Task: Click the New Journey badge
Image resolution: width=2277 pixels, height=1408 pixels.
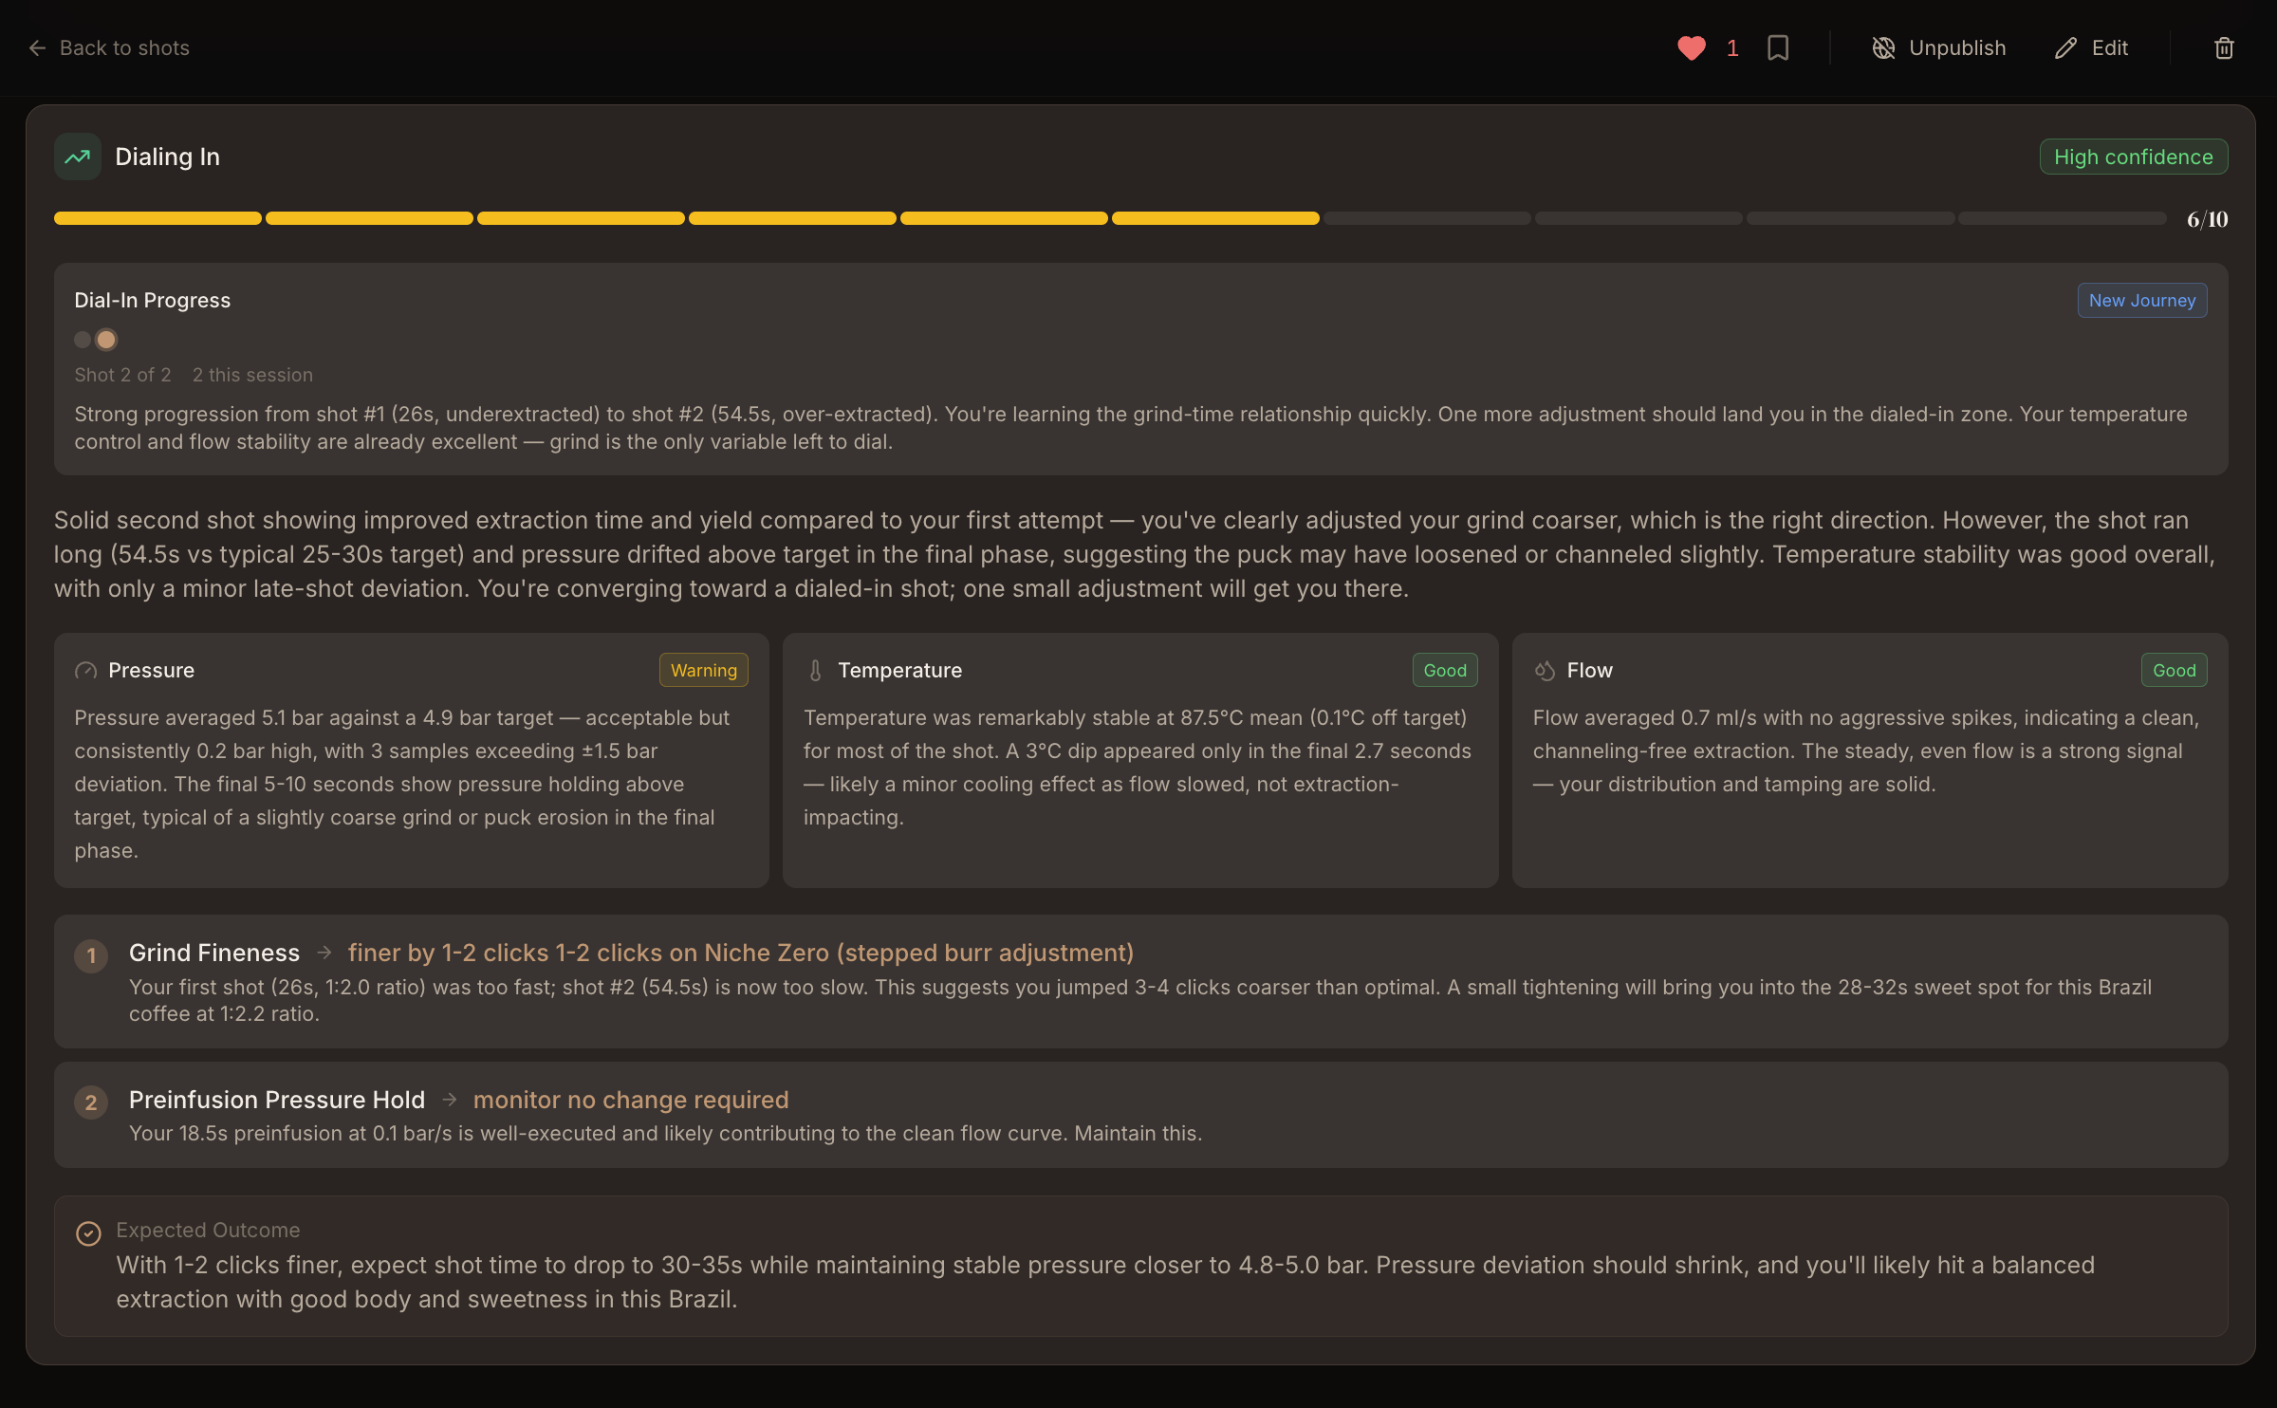Action: pos(2141,301)
